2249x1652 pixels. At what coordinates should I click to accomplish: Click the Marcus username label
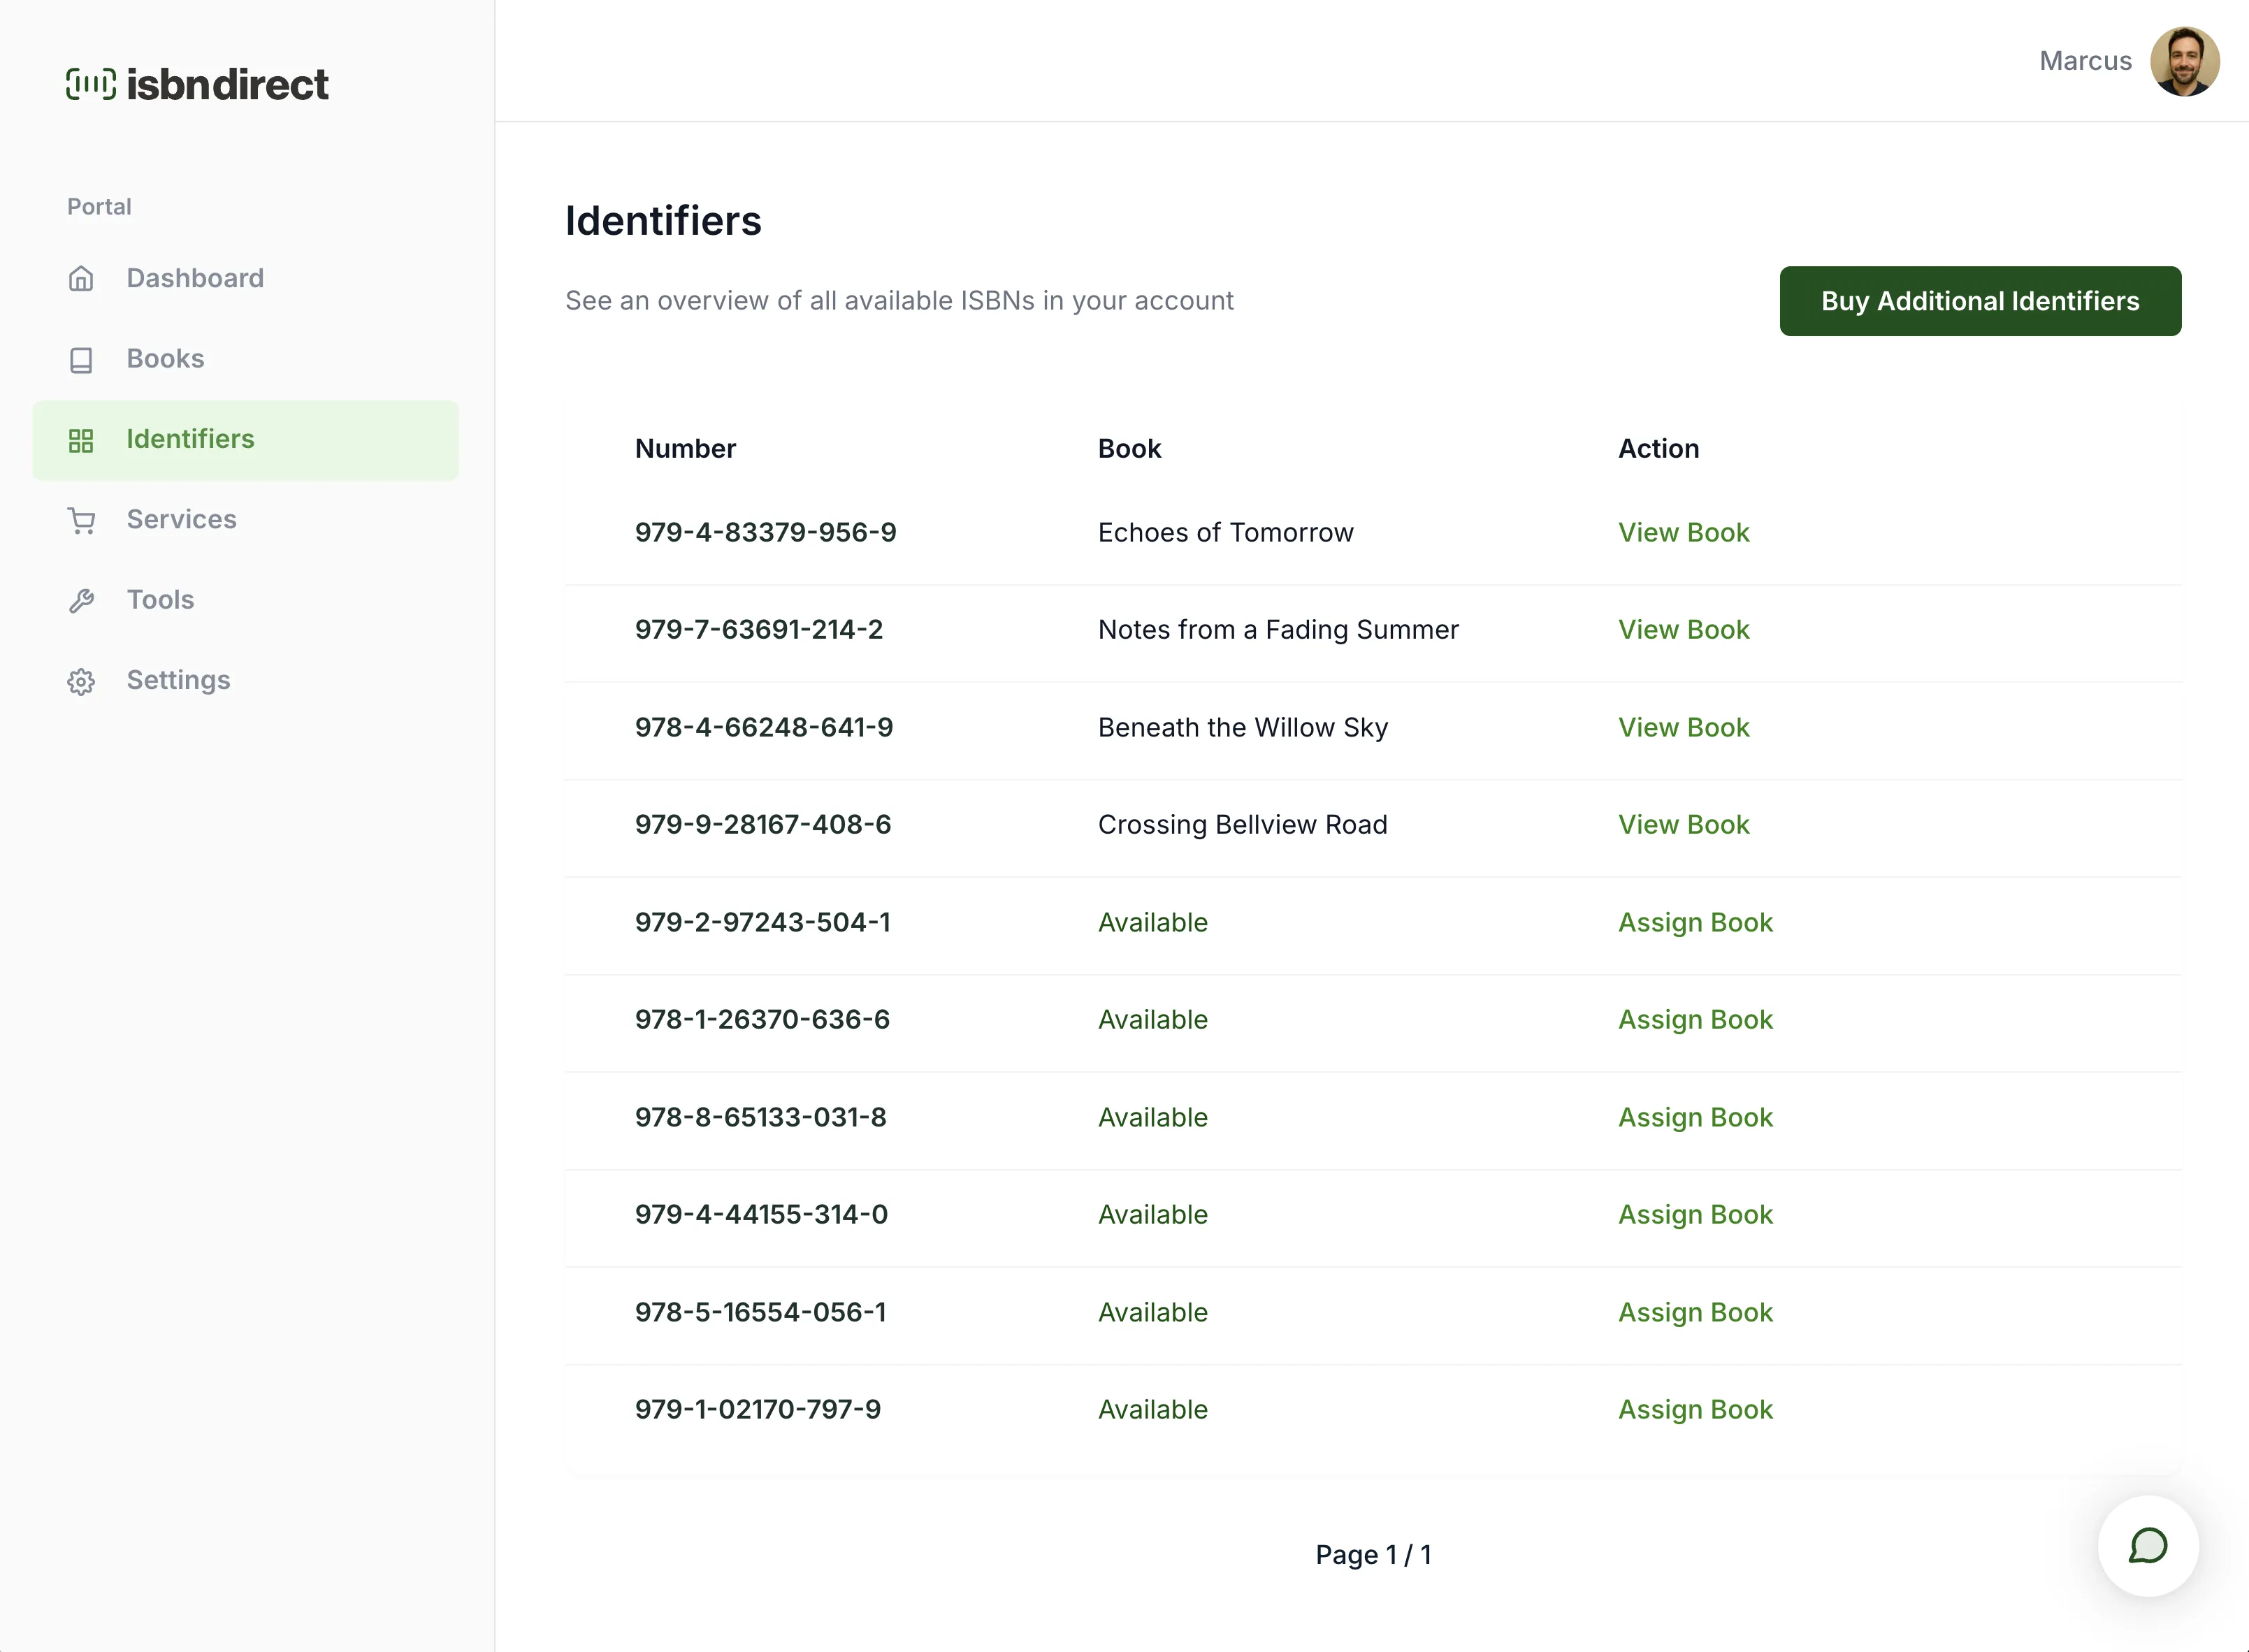tap(2085, 61)
